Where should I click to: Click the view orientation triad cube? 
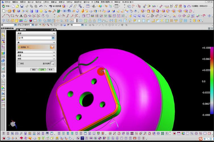tap(13, 124)
